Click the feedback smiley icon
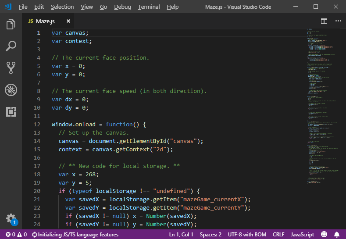Screen dimensions: 346x239 pyautogui.click(x=324, y=234)
